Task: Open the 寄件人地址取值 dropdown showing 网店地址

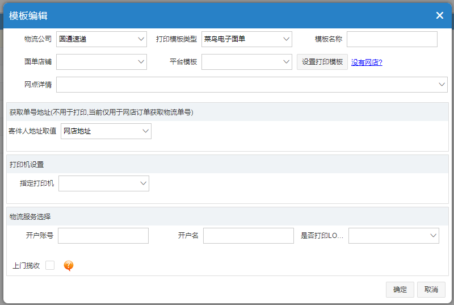Action: 106,131
